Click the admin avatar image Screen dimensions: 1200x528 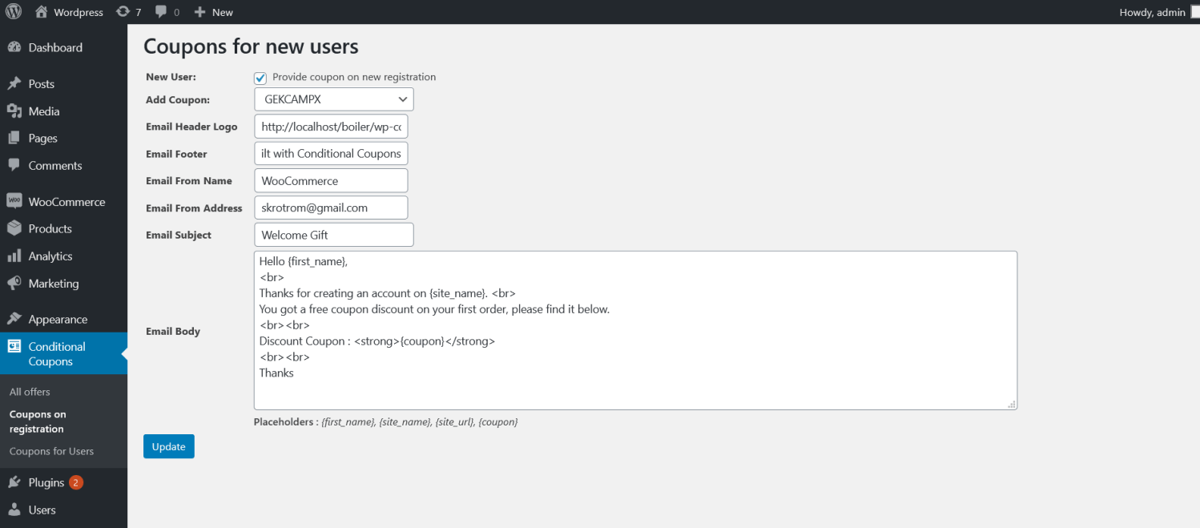(1195, 12)
